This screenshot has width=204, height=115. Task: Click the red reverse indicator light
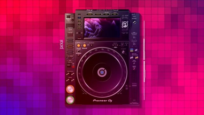coord(73,67)
